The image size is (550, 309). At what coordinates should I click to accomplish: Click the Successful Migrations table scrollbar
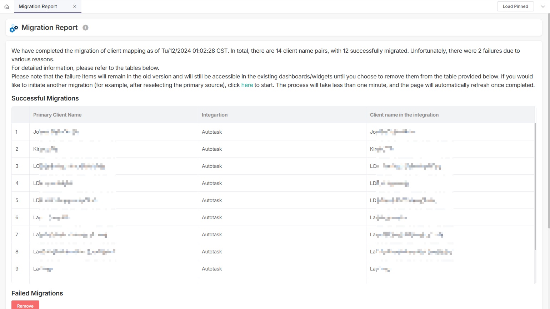[x=535, y=185]
